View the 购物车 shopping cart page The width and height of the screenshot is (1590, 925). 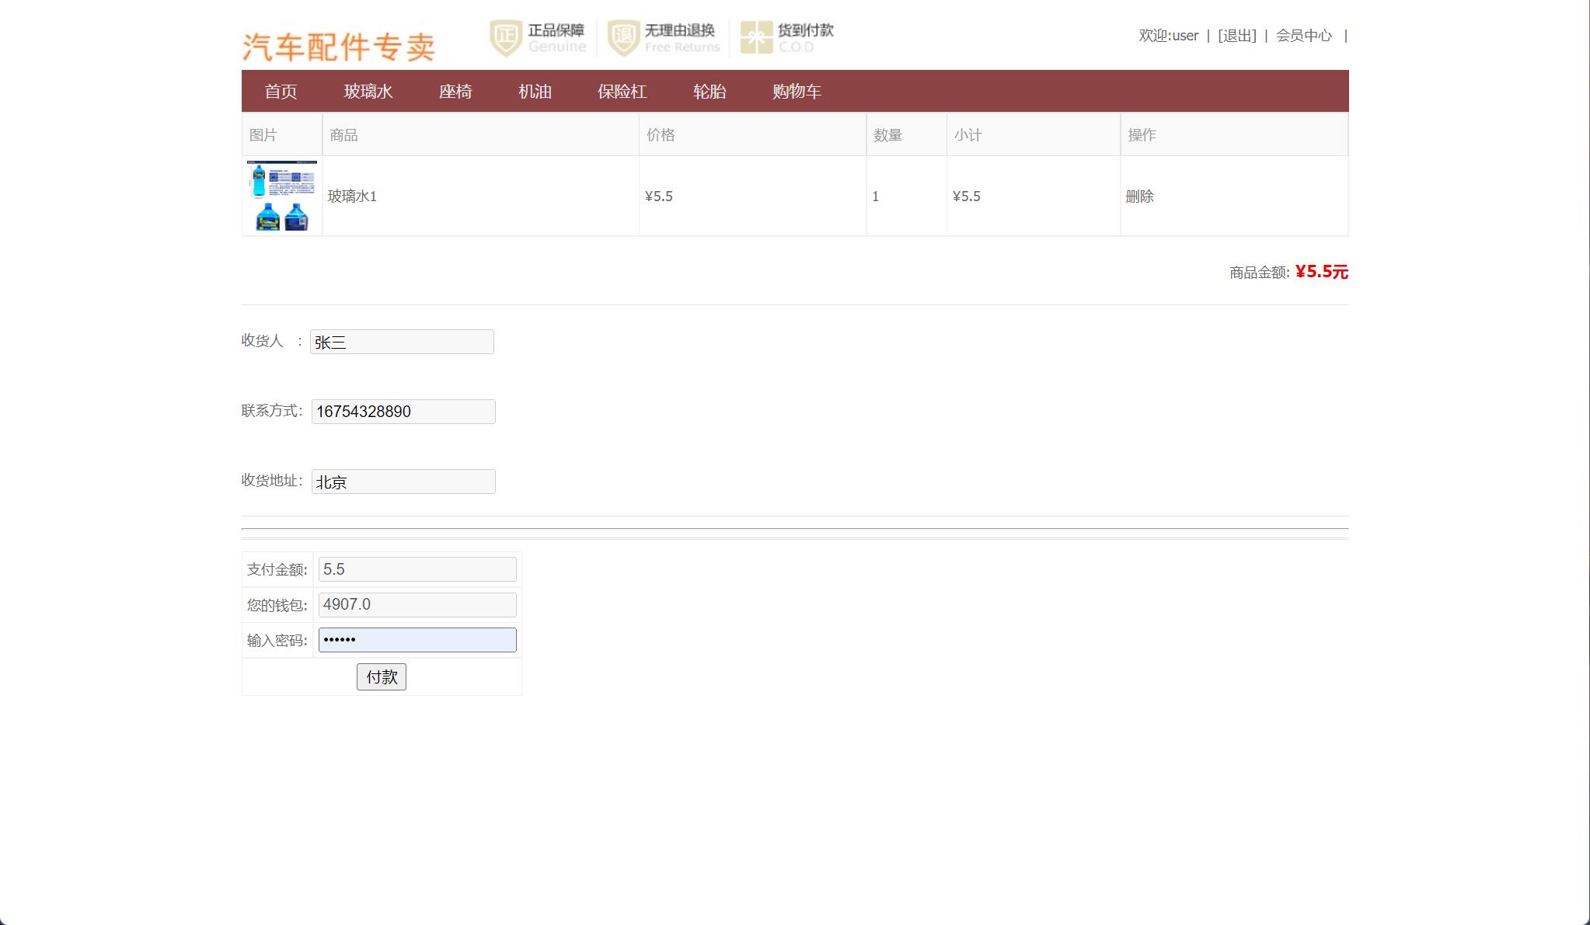click(797, 92)
